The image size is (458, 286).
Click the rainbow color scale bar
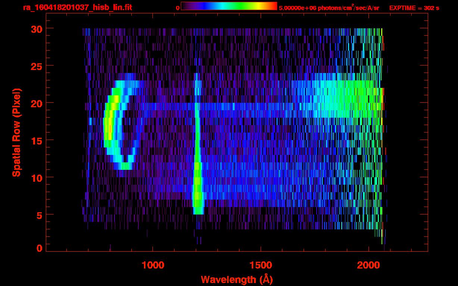point(229,6)
